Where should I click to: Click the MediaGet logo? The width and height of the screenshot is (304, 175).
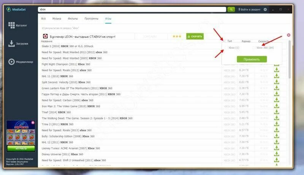[x=16, y=9]
